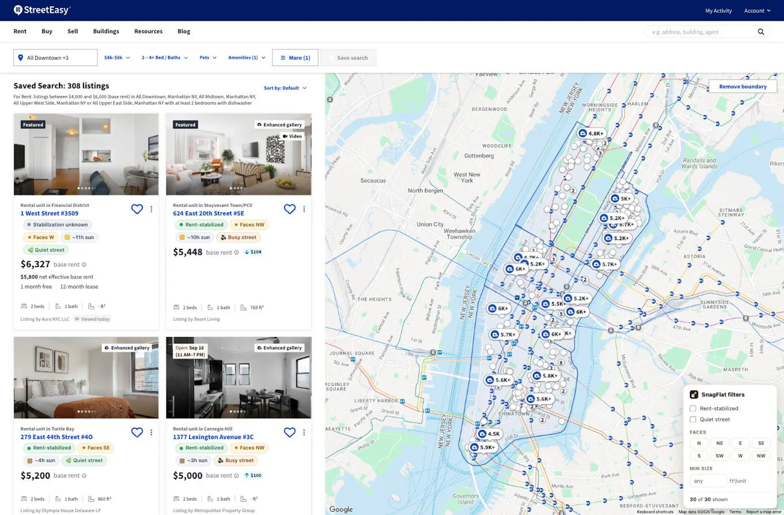This screenshot has height=515, width=784.
Task: Expand the Account menu
Action: (757, 11)
